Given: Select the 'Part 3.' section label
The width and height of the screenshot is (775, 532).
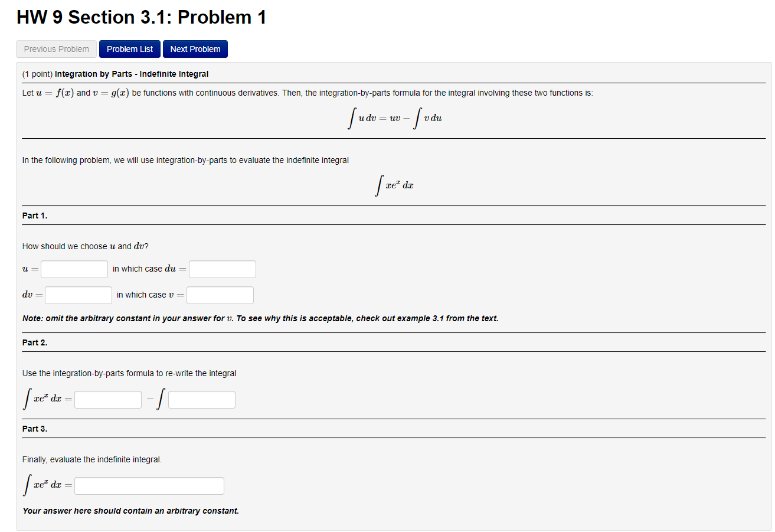Looking at the screenshot, I should click(35, 429).
